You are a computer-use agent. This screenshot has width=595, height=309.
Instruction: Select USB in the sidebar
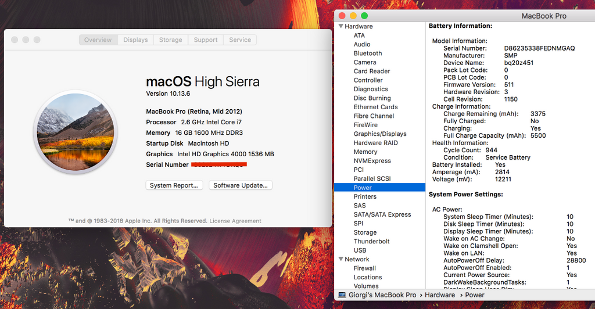click(360, 250)
